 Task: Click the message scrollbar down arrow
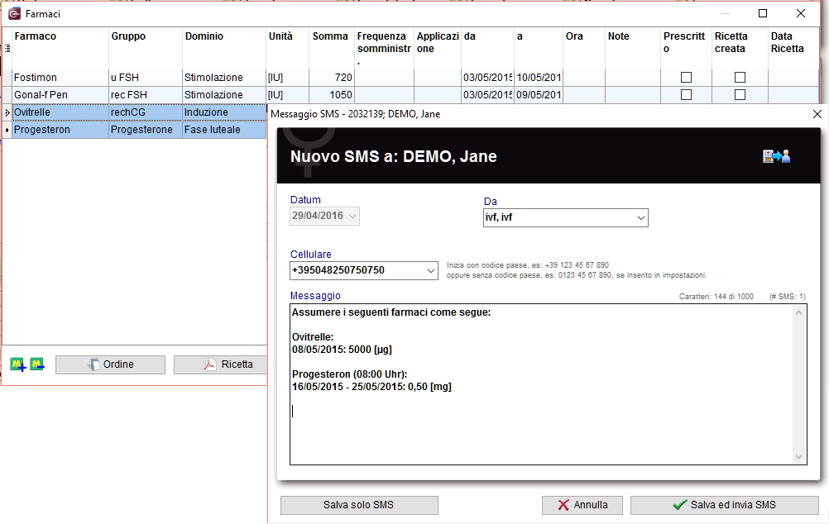(x=799, y=457)
